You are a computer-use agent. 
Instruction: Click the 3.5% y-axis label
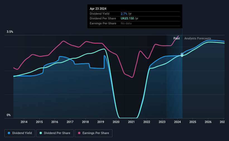[10, 32]
